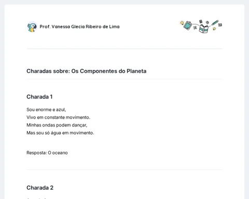Click the swirl doodle beside the notepad
This screenshot has height=199, width=249.
click(x=195, y=27)
